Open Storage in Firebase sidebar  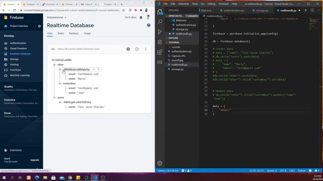pos(14,59)
